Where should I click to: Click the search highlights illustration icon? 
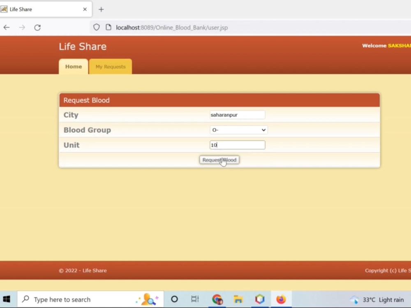point(148,299)
